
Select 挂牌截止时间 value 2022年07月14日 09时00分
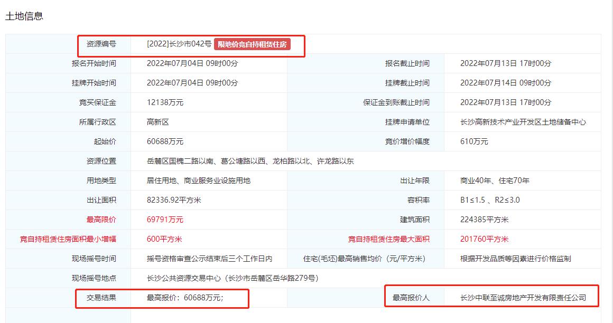[506, 83]
